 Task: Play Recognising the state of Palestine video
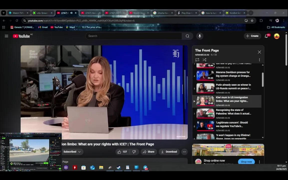227,114
